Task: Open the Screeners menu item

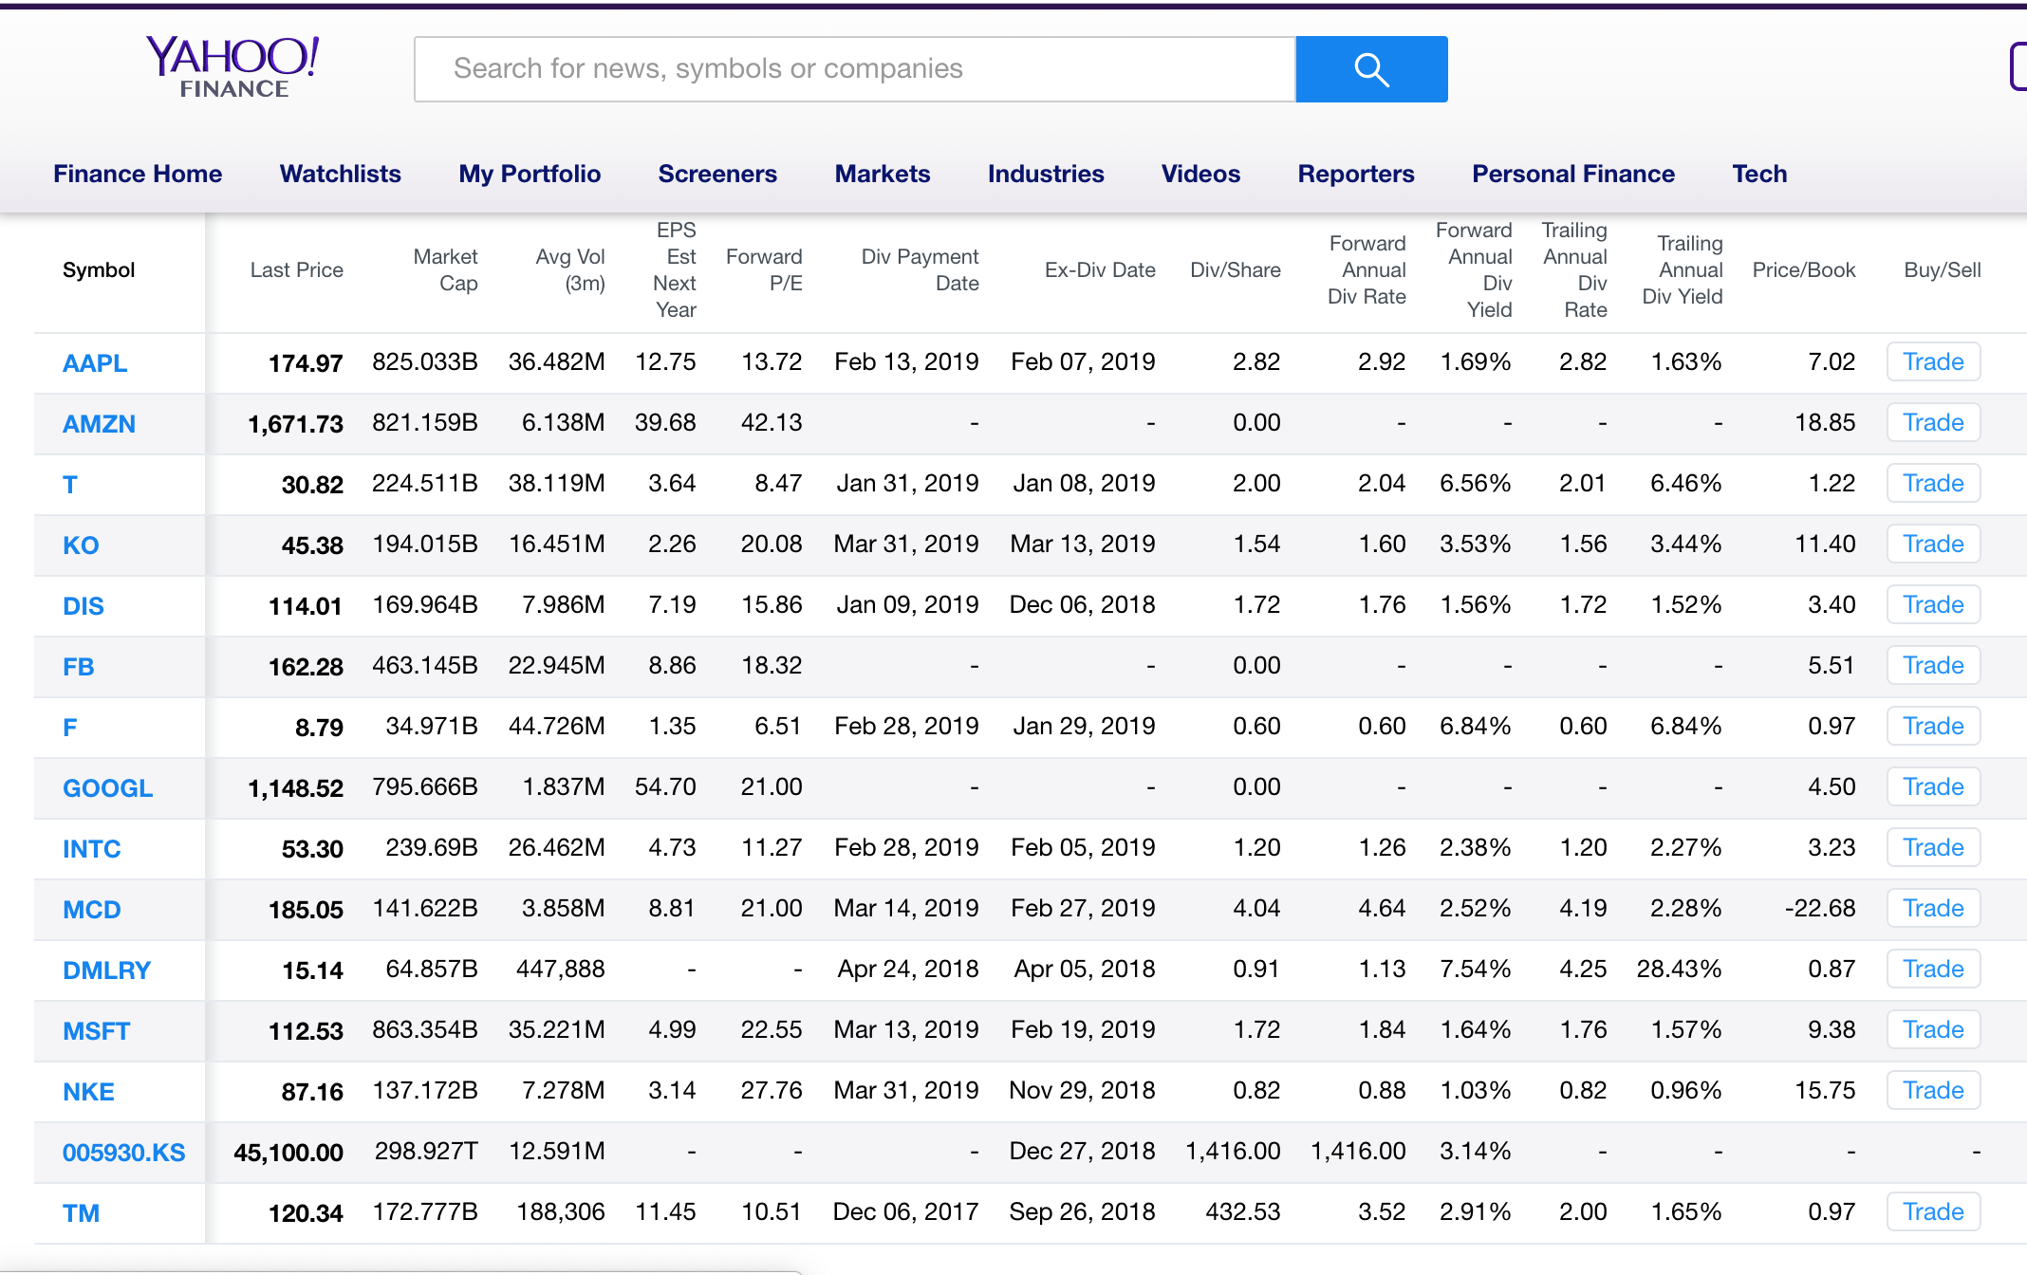Action: 716,174
